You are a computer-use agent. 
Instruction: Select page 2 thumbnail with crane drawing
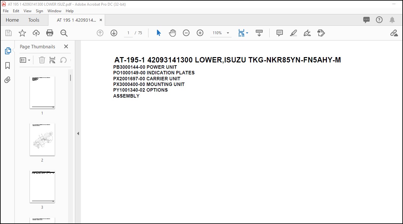pyautogui.click(x=42, y=139)
